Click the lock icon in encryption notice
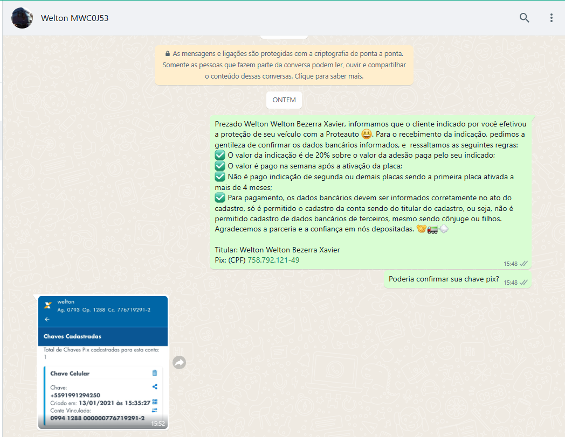 [x=168, y=54]
